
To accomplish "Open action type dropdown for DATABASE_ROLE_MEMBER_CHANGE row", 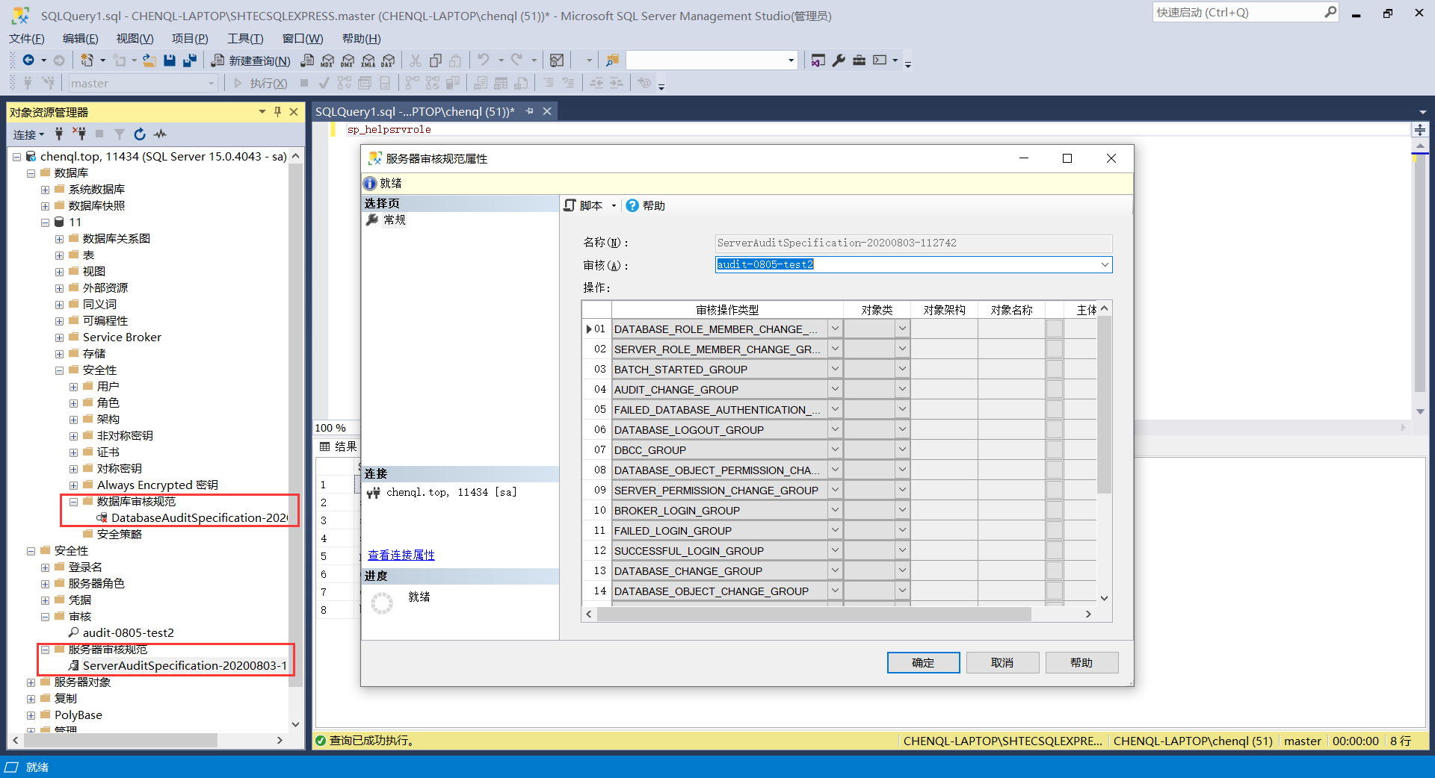I will coord(835,329).
